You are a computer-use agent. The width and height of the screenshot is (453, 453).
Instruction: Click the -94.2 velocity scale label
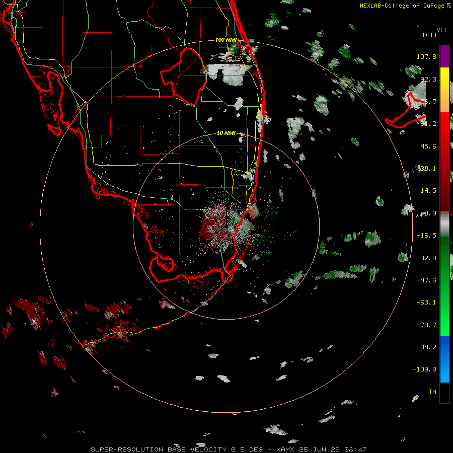426,347
